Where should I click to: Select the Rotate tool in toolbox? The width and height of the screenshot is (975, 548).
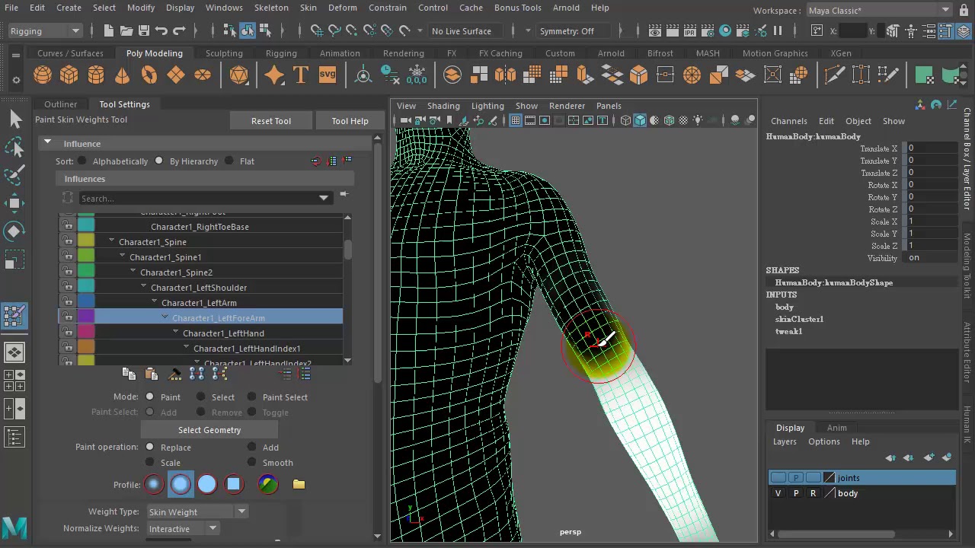pyautogui.click(x=15, y=231)
